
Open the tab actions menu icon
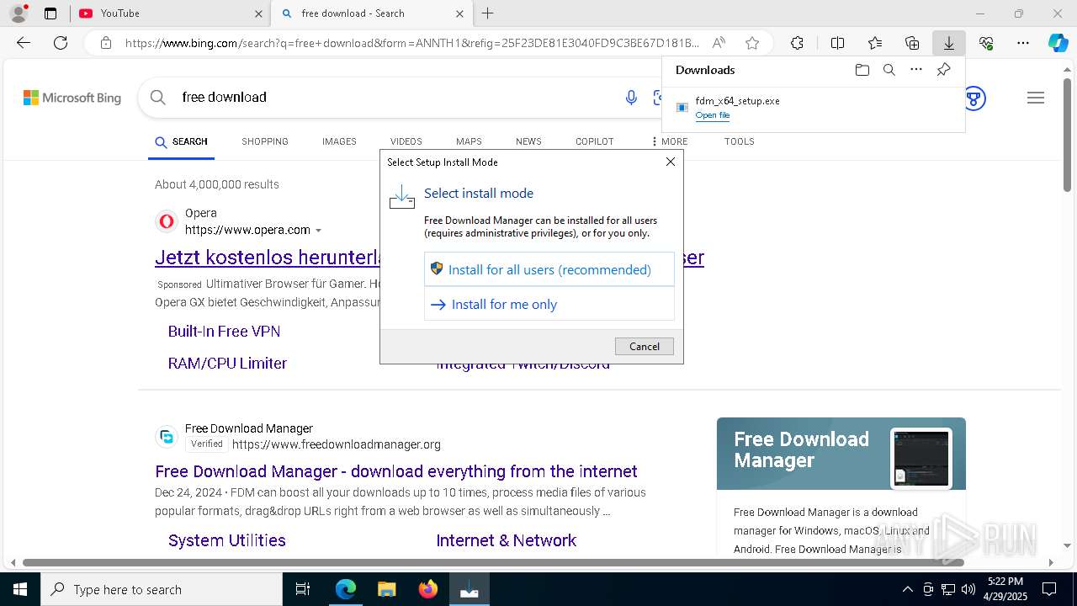tap(50, 13)
